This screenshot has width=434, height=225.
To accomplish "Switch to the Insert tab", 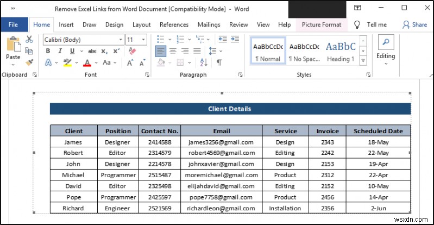I will [66, 24].
